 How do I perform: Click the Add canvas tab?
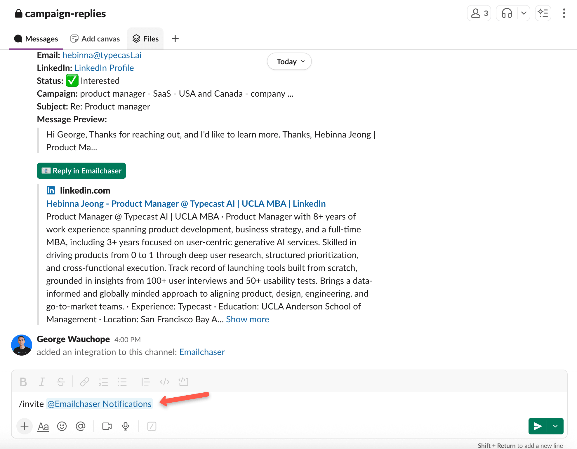95,39
